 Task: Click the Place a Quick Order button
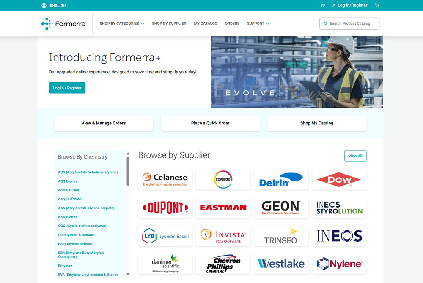click(x=210, y=123)
